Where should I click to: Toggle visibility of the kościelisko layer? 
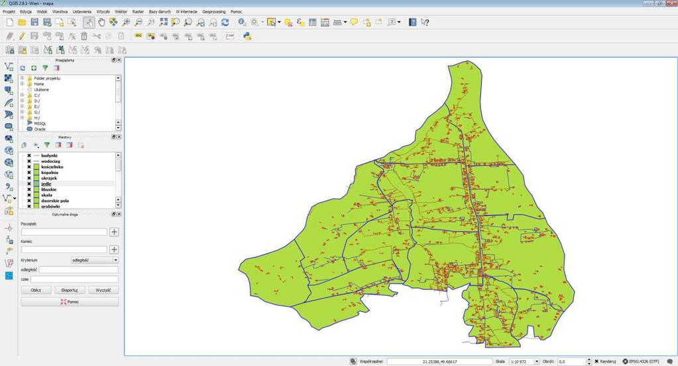29,167
